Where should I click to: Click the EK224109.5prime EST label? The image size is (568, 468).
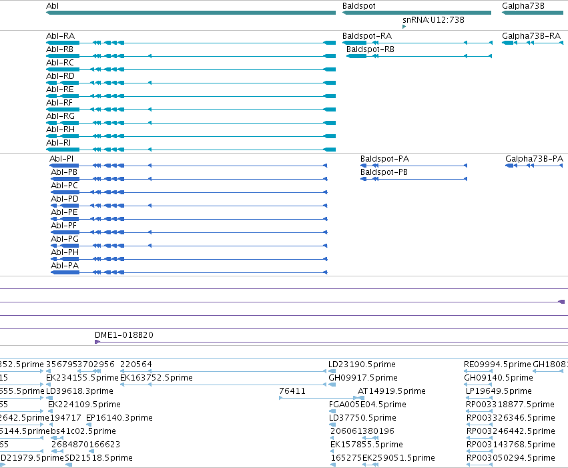click(84, 405)
